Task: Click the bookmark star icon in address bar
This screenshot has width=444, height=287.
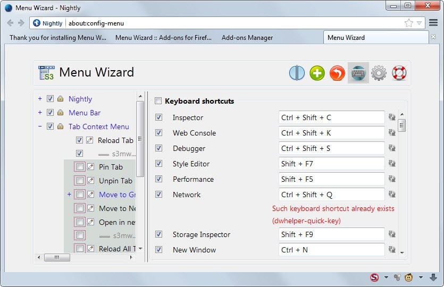Action: coord(408,23)
